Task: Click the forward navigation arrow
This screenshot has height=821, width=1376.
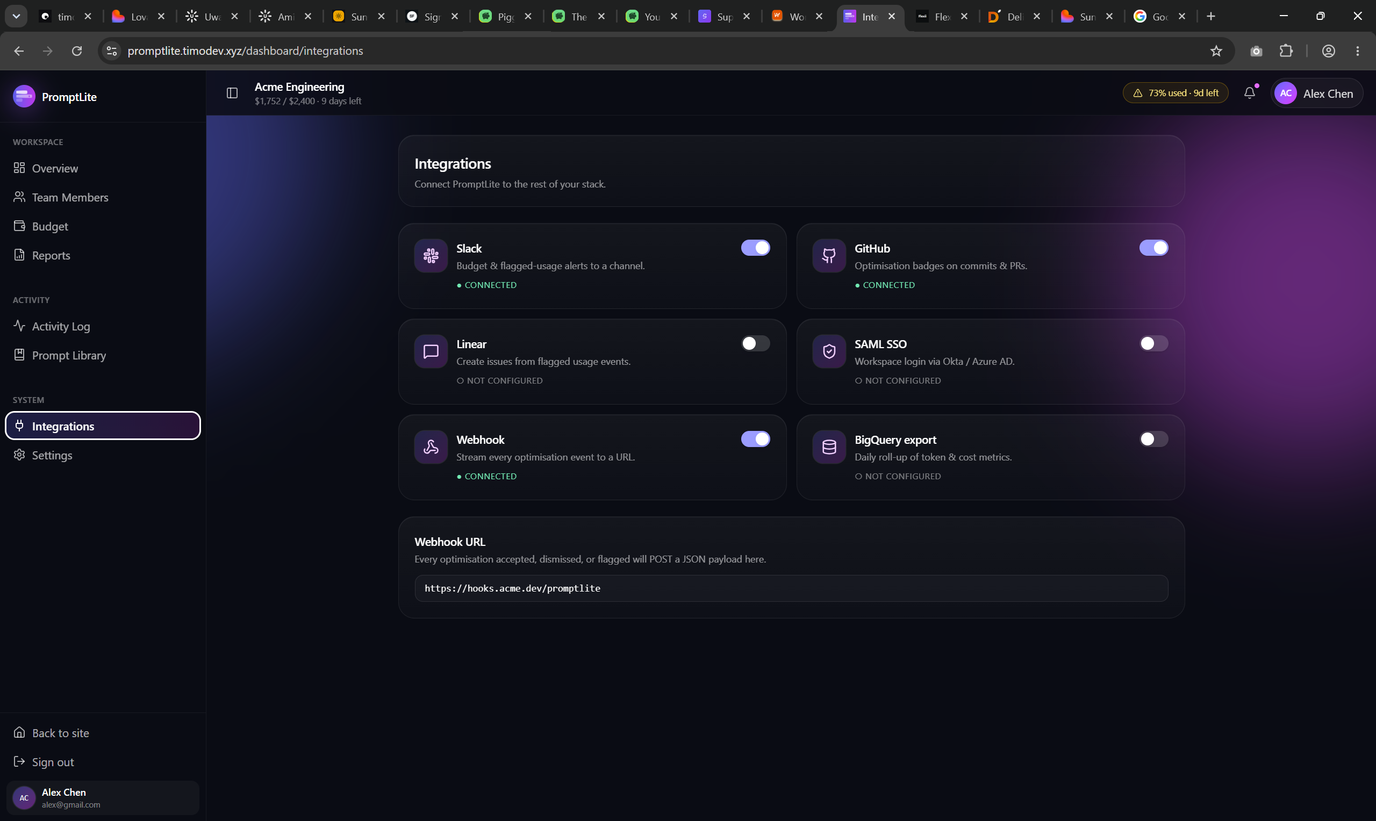Action: 48,51
